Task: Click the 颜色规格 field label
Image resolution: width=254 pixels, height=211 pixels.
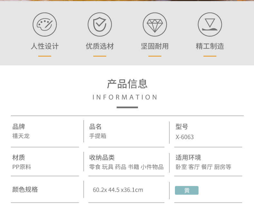Action: point(25,189)
